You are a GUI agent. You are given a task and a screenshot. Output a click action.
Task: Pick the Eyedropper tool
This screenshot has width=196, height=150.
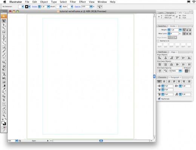(x=4, y=89)
